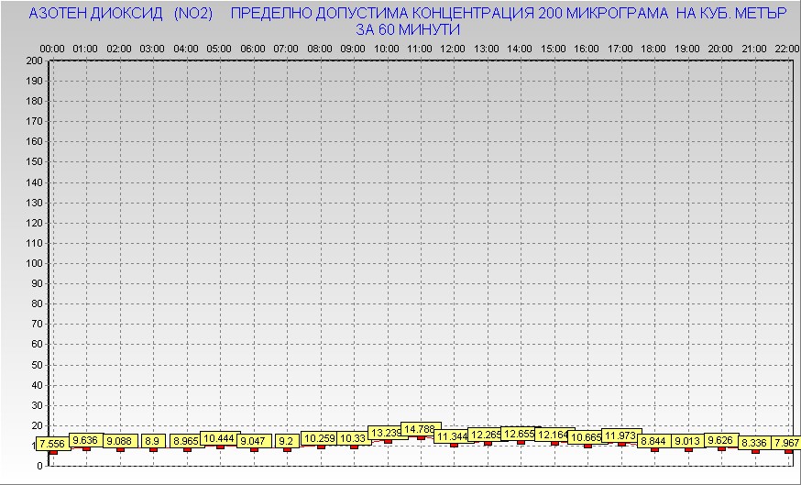Image resolution: width=801 pixels, height=485 pixels.
Task: Select the 100 value on vertical axis
Action: (x=34, y=263)
